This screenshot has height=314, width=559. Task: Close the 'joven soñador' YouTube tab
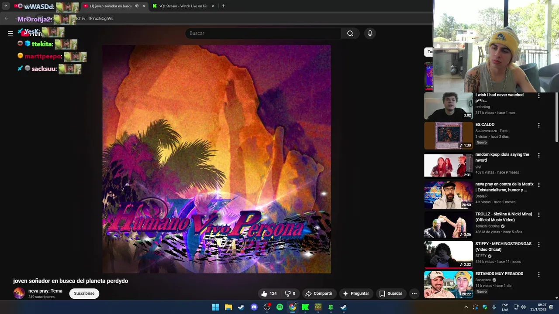pos(144,6)
